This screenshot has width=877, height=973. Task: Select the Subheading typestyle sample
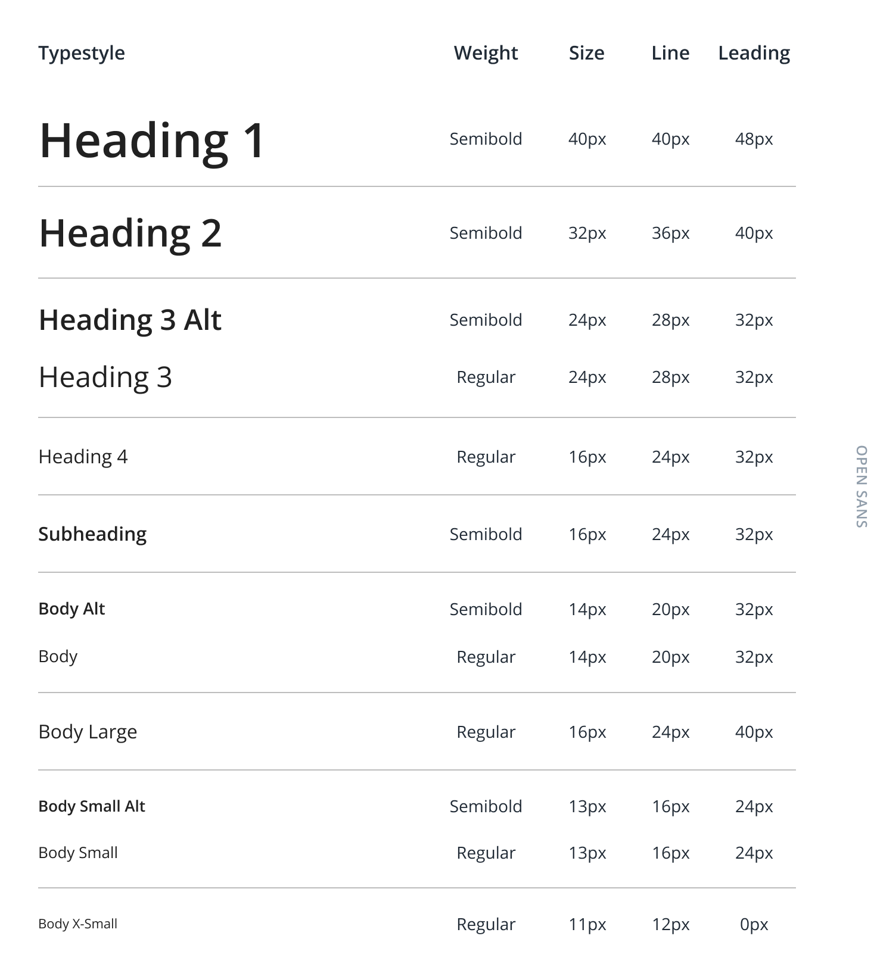tap(92, 534)
